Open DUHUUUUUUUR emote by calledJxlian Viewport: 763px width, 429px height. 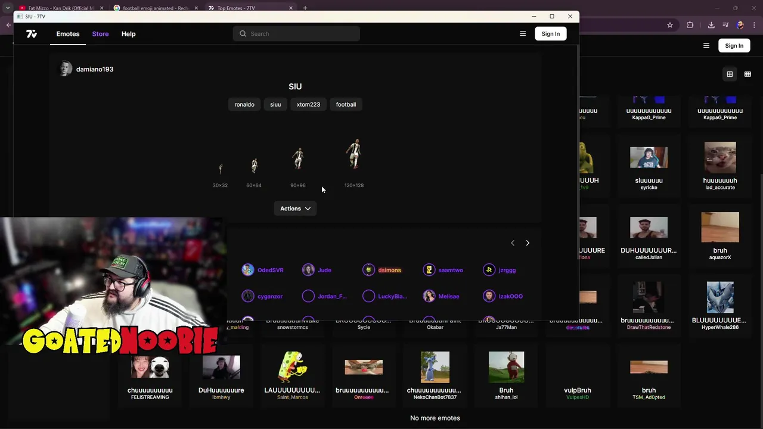(649, 236)
